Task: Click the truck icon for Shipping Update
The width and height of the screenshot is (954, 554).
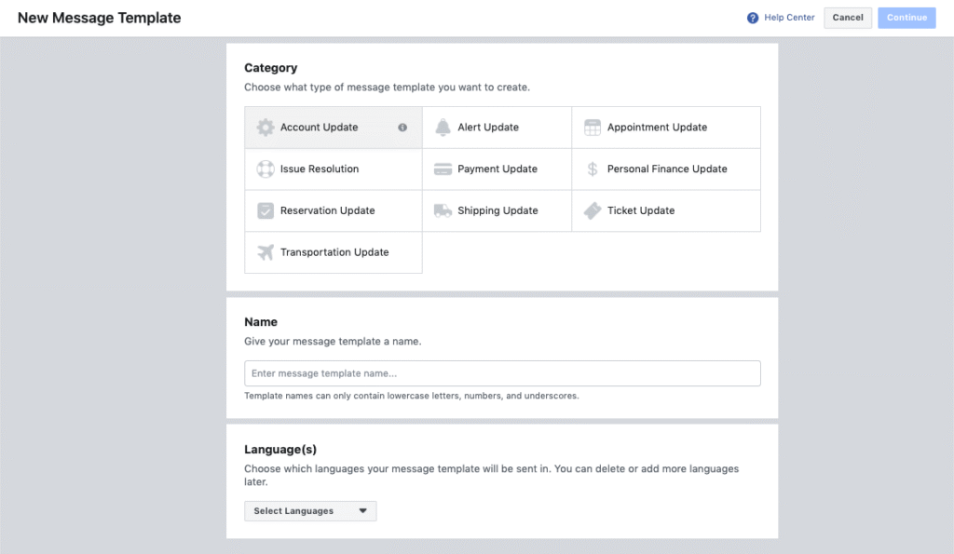Action: (443, 211)
